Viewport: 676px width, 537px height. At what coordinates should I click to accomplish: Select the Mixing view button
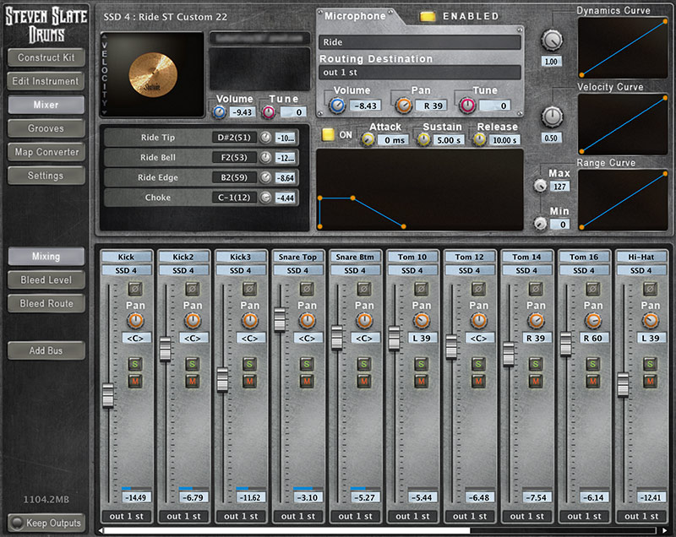coord(46,256)
